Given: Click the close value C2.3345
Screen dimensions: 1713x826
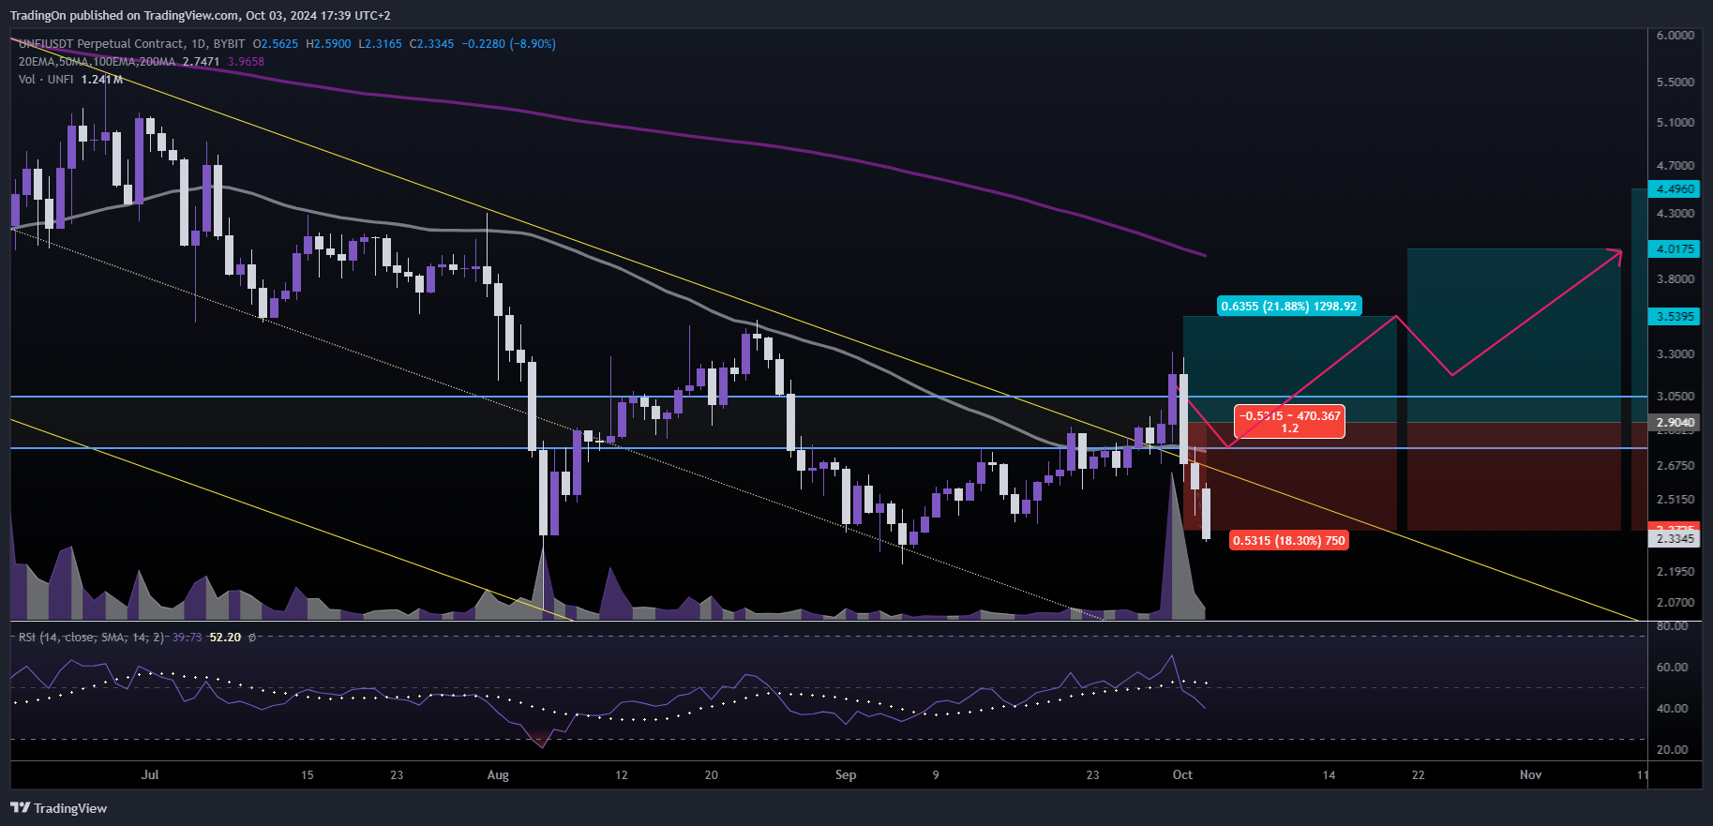Looking at the screenshot, I should 431,44.
